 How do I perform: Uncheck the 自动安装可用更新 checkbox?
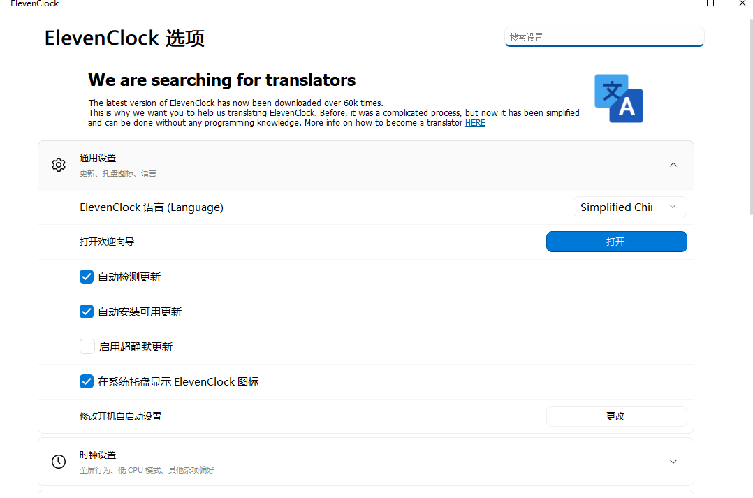point(87,312)
